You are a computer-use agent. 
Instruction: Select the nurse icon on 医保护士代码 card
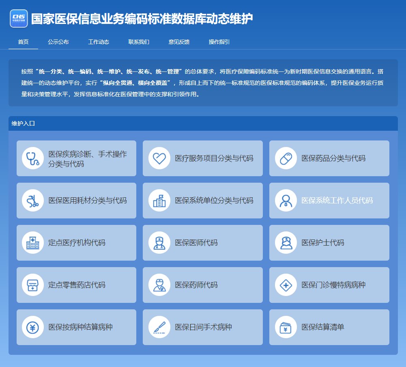click(x=286, y=243)
